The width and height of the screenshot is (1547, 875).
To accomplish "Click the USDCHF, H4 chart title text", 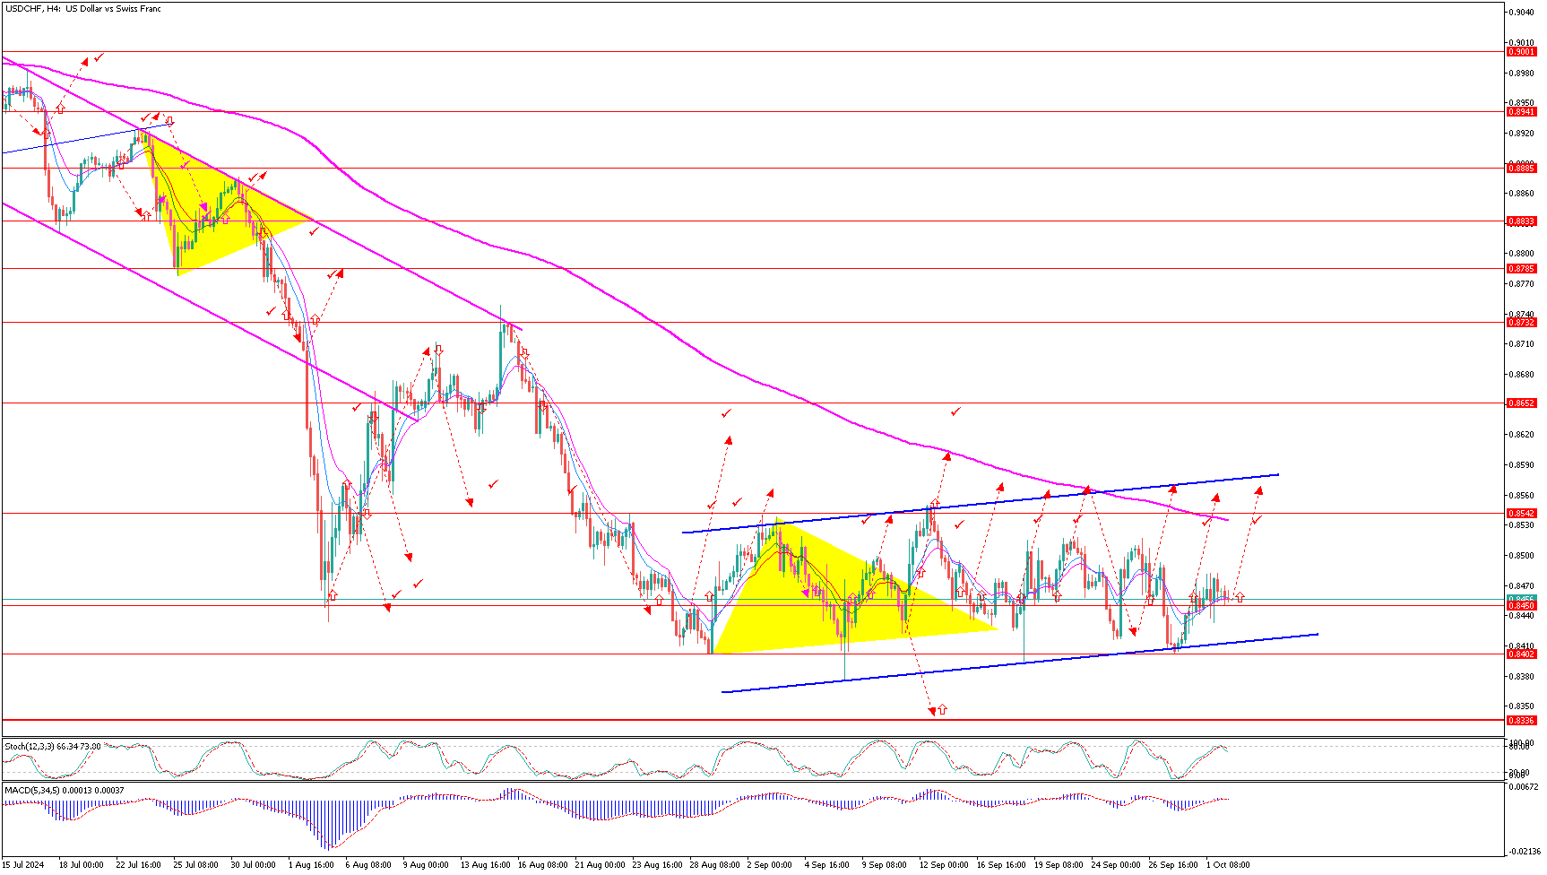I will [83, 9].
